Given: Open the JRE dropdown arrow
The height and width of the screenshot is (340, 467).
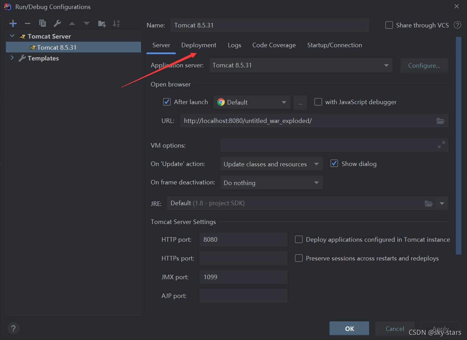Looking at the screenshot, I should click(442, 204).
